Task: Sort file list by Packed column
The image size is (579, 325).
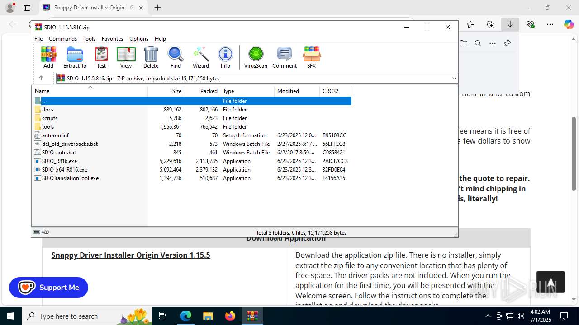Action: pos(202,91)
